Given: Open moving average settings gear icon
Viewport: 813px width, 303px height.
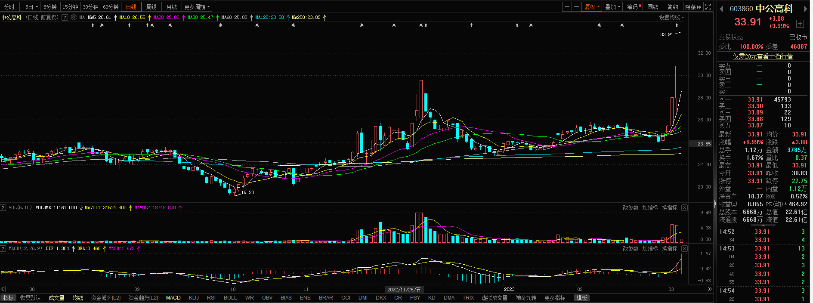Looking at the screenshot, I should coord(74,18).
